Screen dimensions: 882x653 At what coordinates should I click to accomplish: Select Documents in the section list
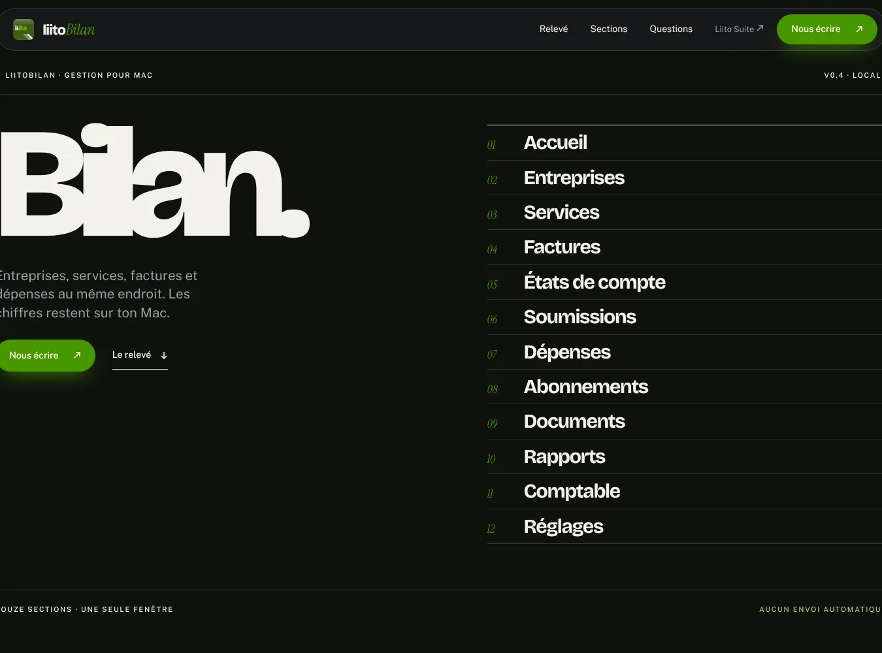click(x=685, y=422)
